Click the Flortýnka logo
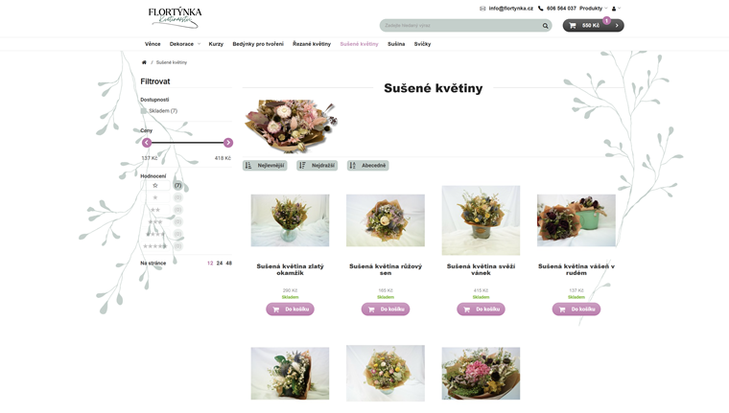 176,17
